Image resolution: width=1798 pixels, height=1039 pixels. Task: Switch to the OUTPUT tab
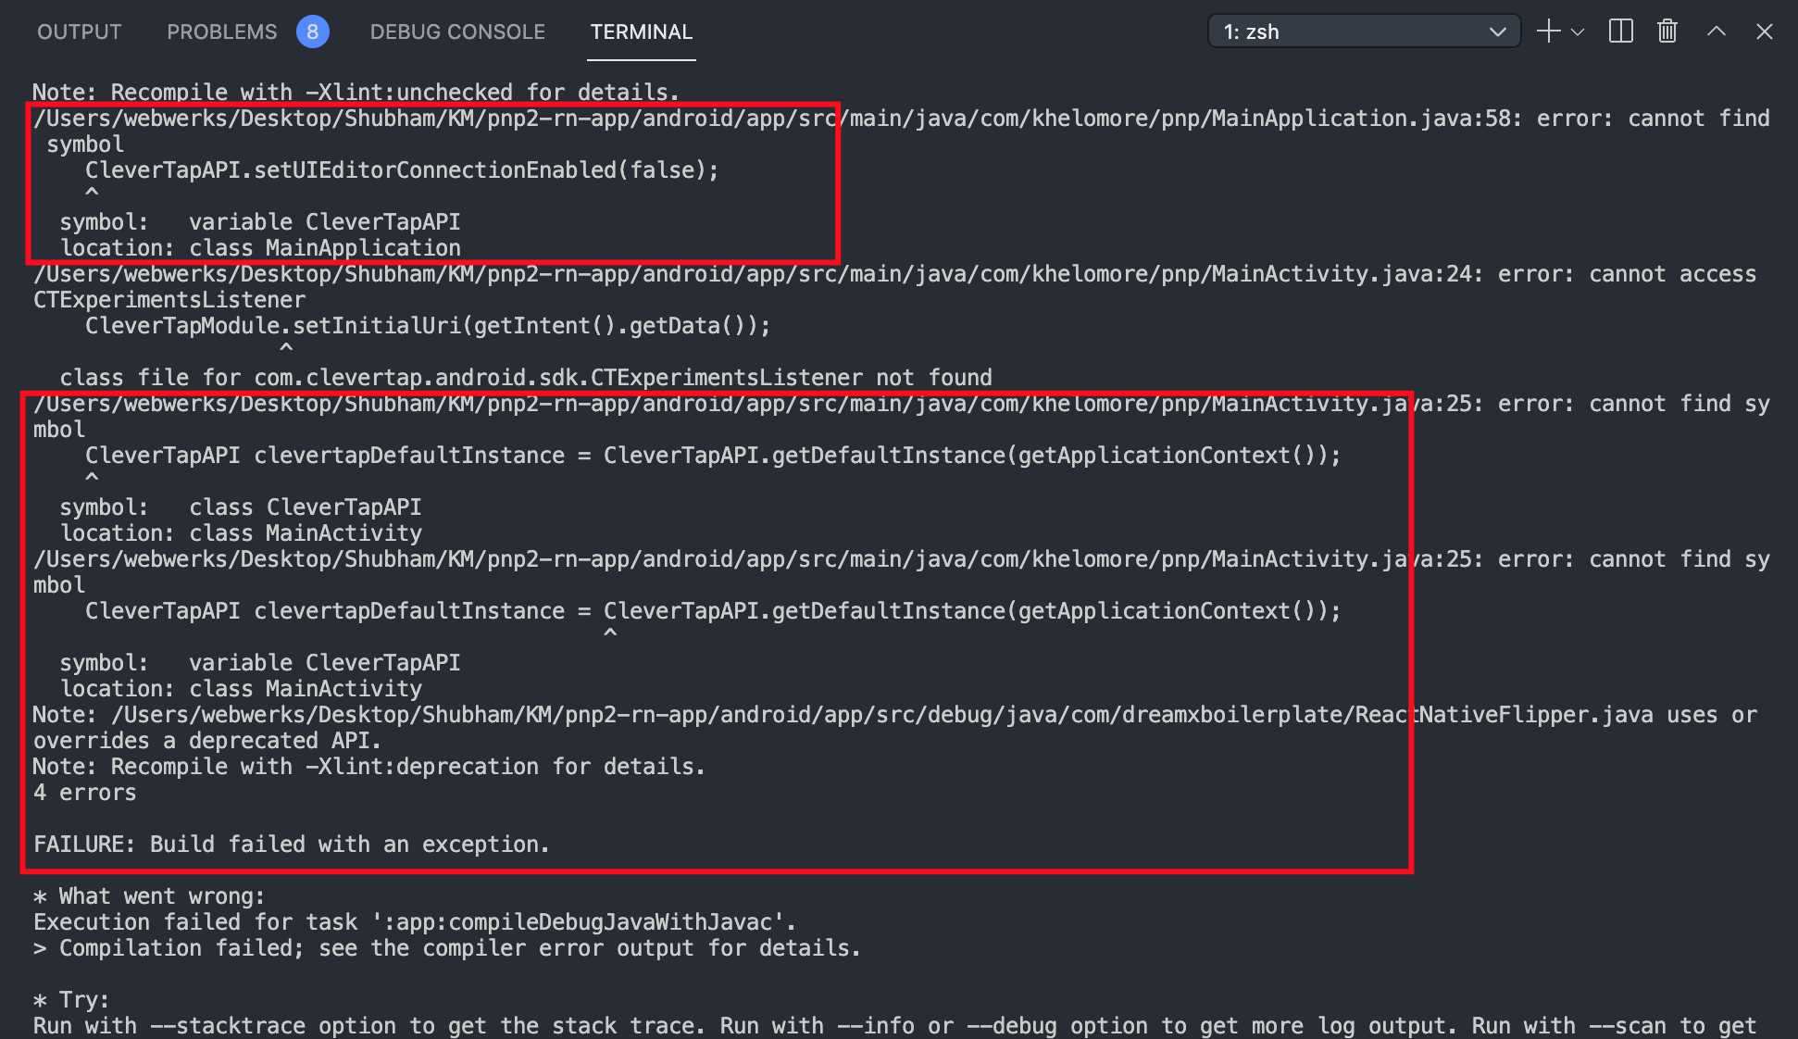pos(79,31)
